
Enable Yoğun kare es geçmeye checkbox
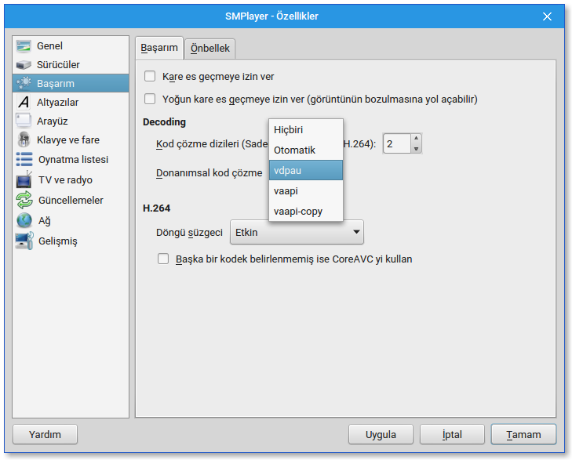coord(150,99)
